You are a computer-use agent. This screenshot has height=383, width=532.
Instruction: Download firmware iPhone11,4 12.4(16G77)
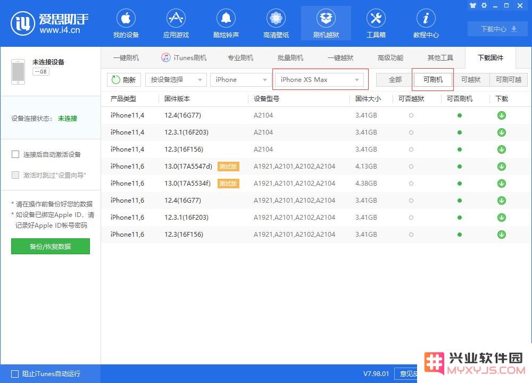pos(502,115)
